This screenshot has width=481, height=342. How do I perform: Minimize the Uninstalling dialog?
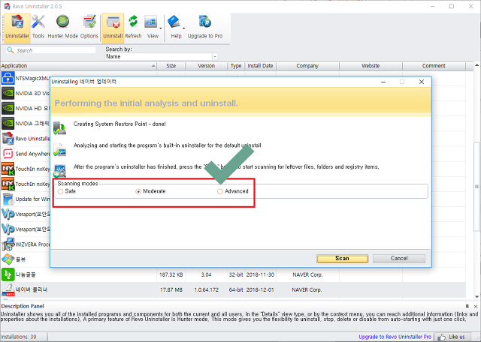coord(383,82)
